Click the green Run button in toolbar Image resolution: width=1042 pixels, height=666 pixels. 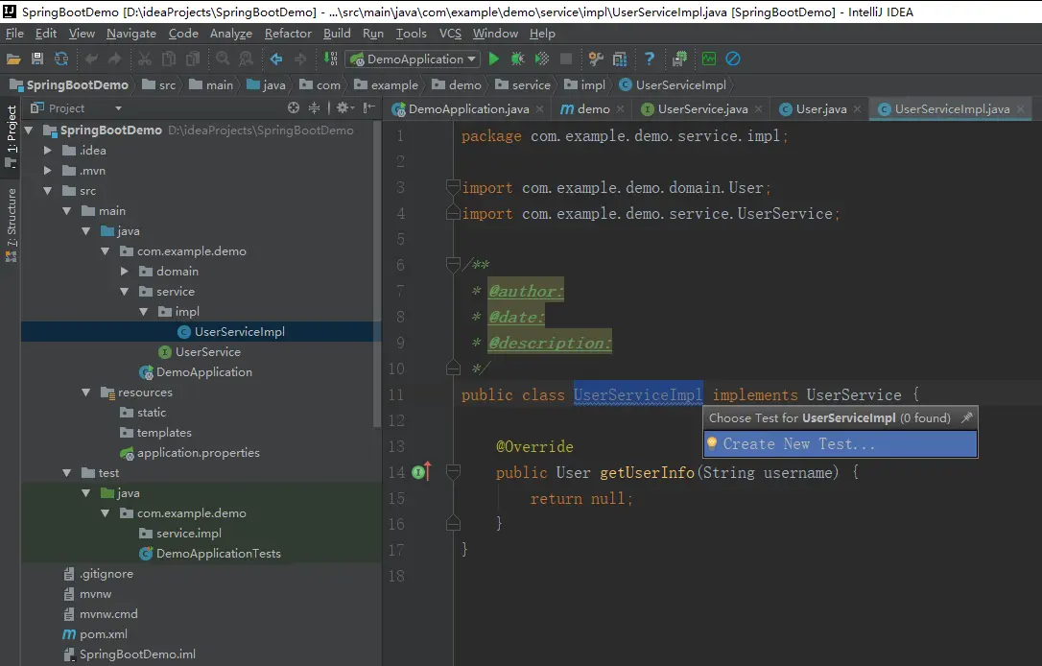coord(494,59)
